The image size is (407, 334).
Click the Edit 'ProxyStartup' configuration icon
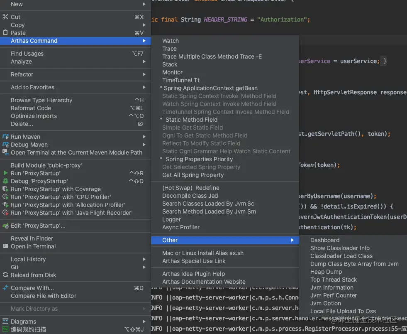pos(5,226)
